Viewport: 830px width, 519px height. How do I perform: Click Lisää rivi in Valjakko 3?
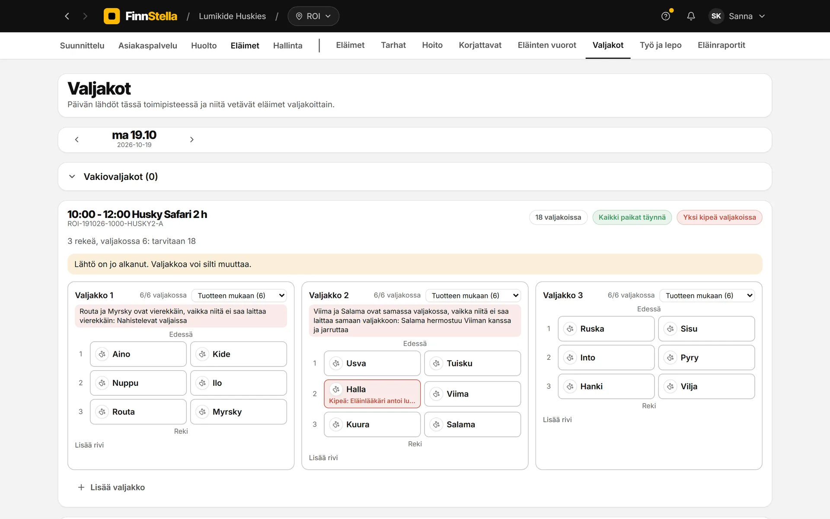(x=557, y=420)
